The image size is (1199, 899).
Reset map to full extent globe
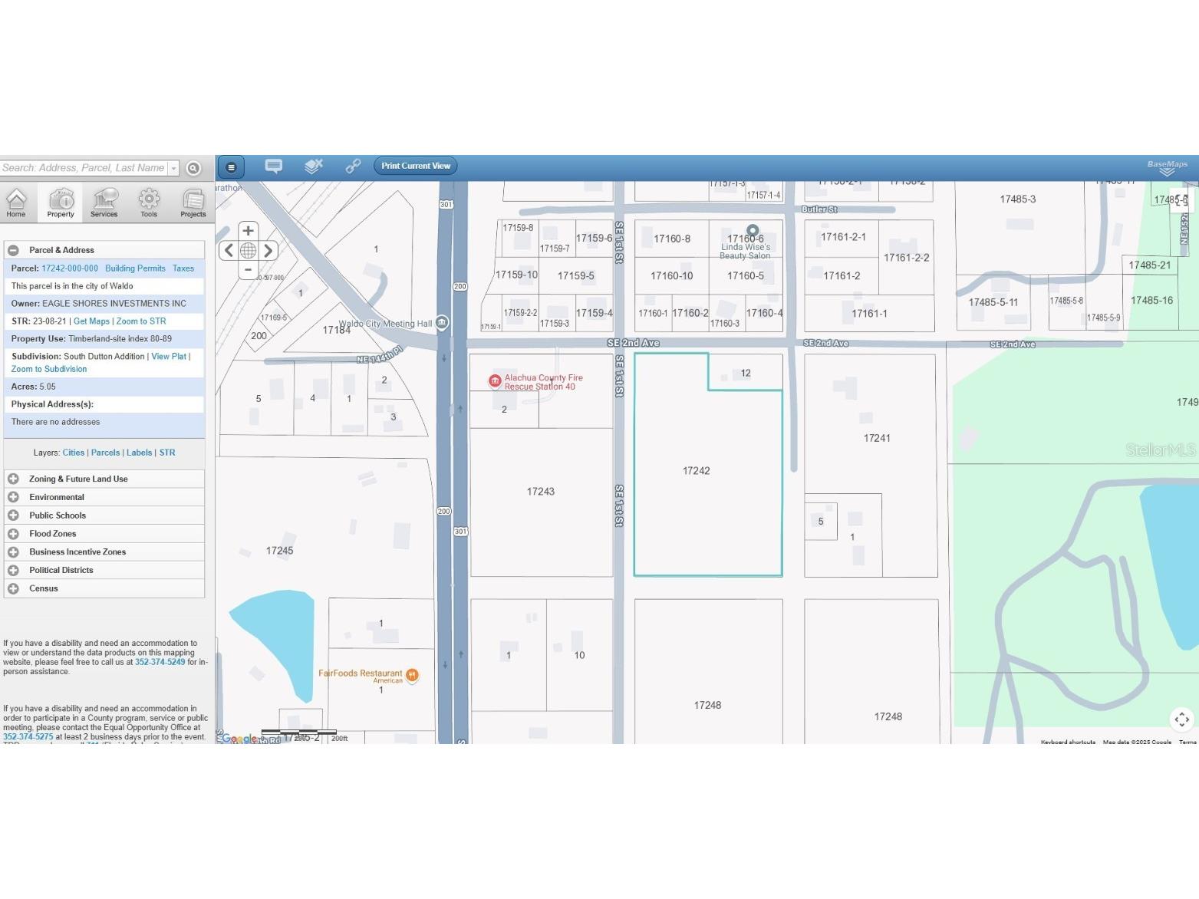248,250
